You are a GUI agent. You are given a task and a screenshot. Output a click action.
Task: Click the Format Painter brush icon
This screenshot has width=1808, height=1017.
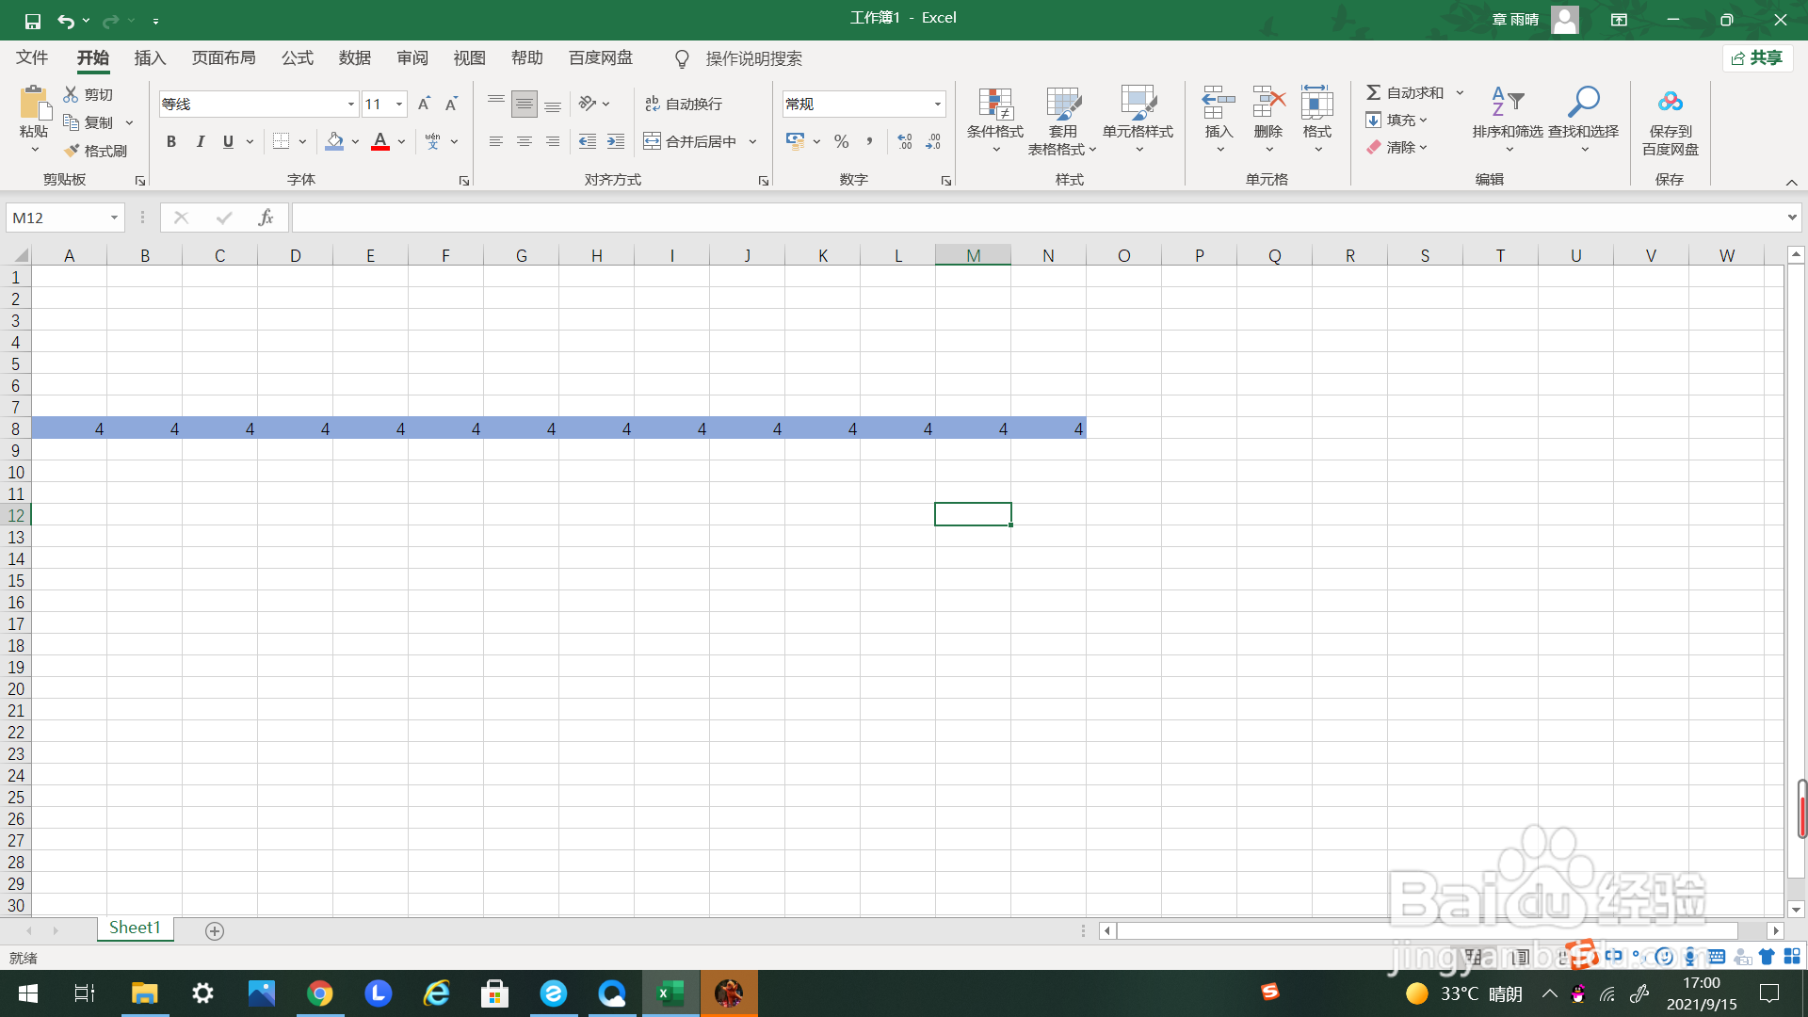coord(72,151)
